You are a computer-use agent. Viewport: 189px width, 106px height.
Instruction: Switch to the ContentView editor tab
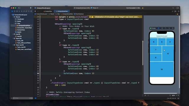click(x=48, y=11)
